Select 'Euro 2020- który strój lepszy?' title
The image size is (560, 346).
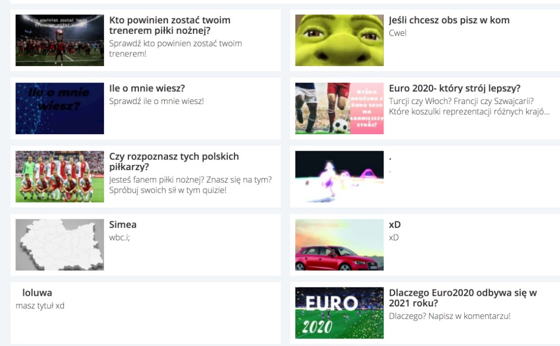coord(454,88)
